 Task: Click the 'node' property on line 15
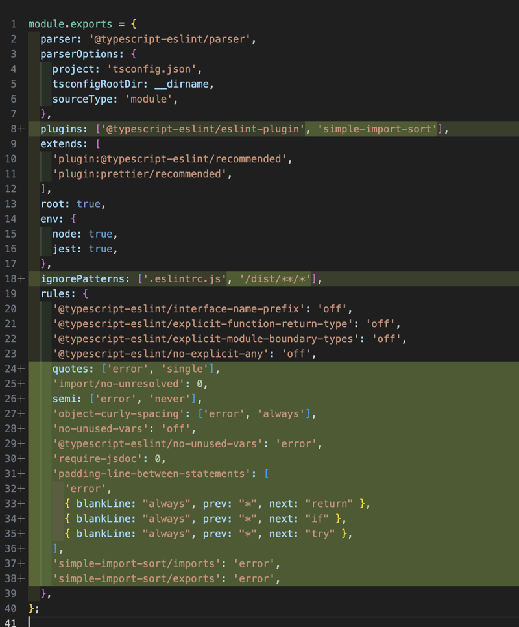64,234
